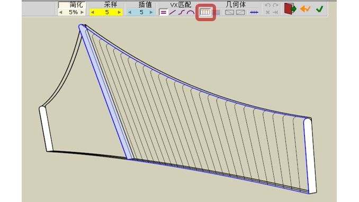Select the S-curve VX matching icon
The height and width of the screenshot is (202, 359).
click(181, 12)
